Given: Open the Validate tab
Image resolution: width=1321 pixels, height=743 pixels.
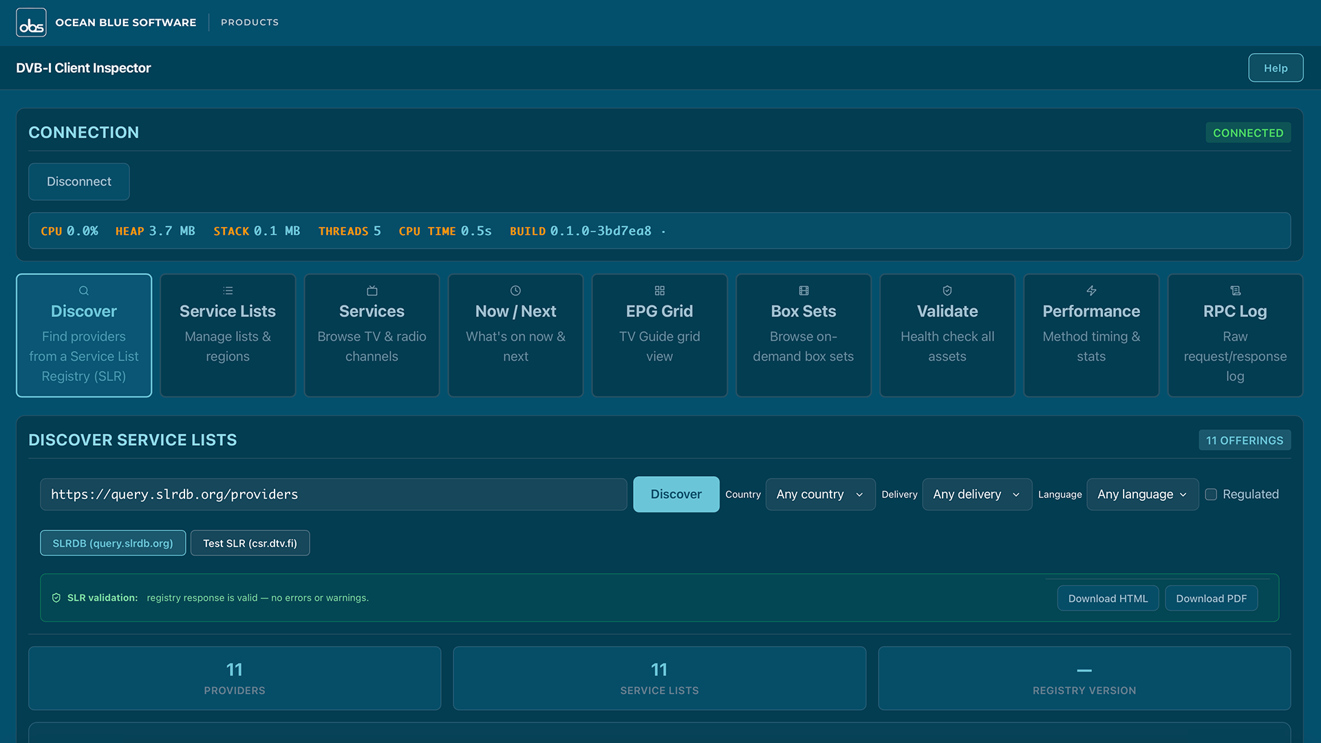Looking at the screenshot, I should point(947,336).
